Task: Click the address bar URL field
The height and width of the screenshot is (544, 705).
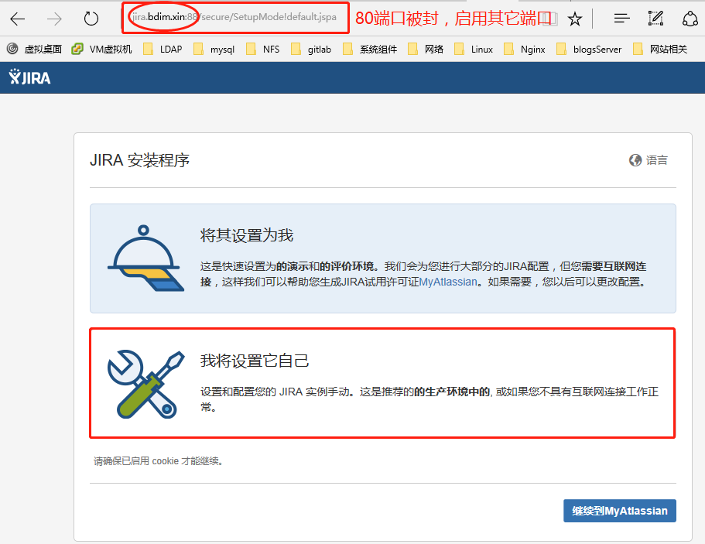Action: pyautogui.click(x=232, y=18)
